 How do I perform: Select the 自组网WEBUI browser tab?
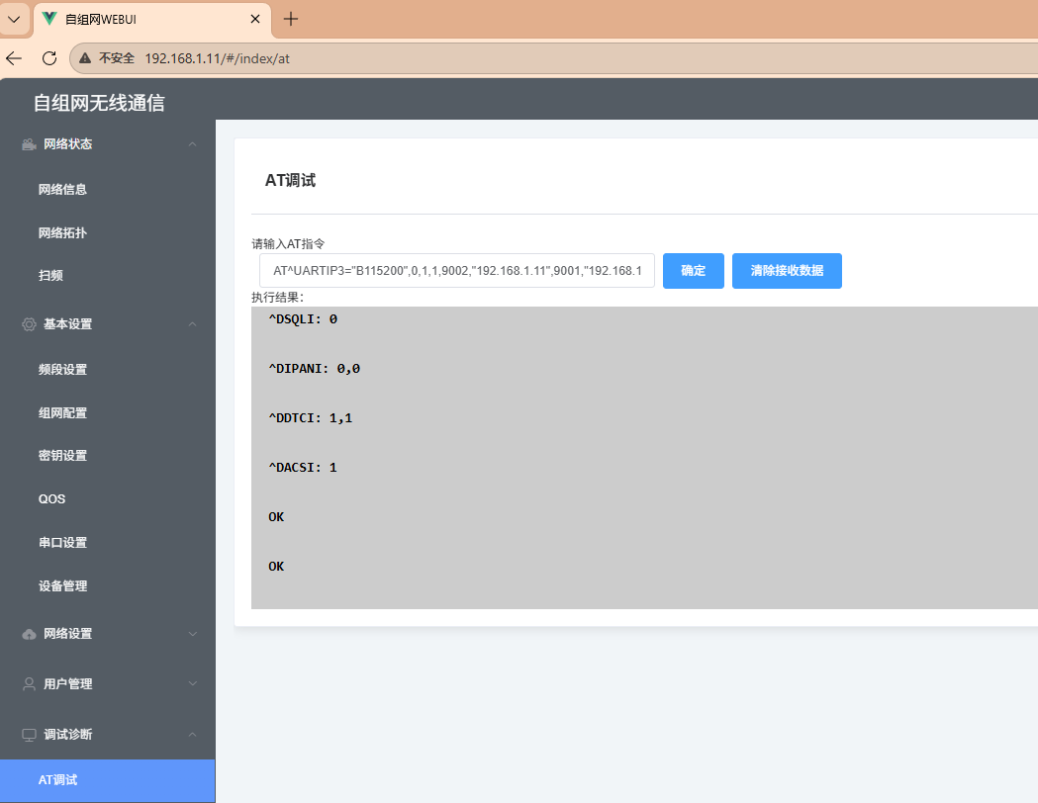point(152,19)
